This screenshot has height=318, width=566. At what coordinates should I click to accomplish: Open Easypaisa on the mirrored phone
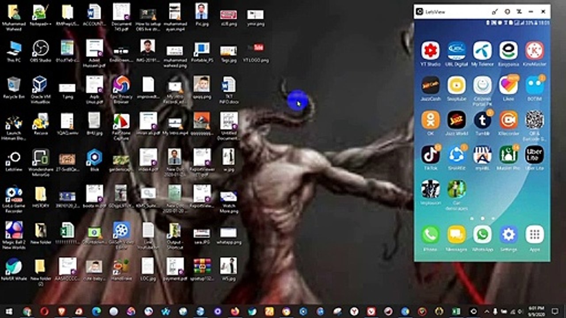509,51
